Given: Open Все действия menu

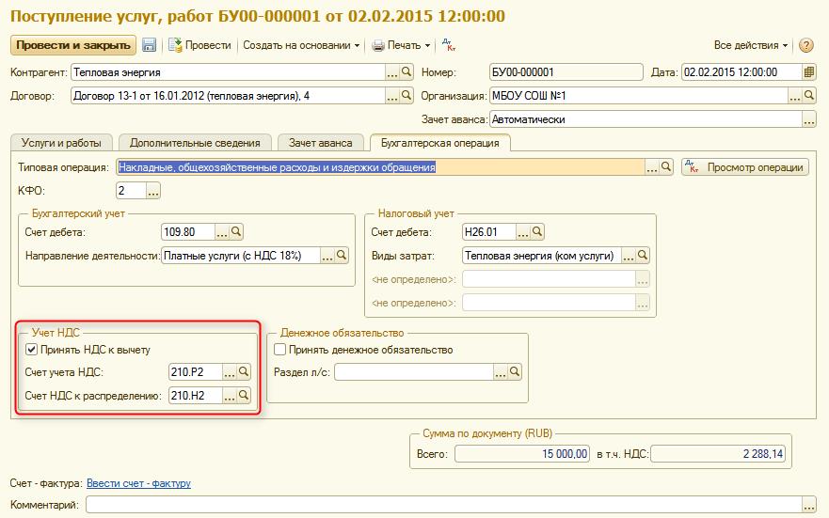Looking at the screenshot, I should [751, 45].
